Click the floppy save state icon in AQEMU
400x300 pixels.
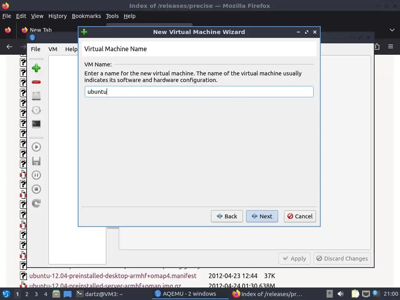coord(36,161)
